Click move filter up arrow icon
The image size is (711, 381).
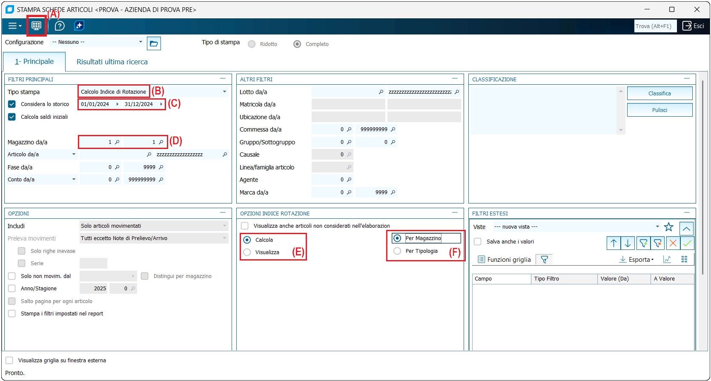(614, 243)
